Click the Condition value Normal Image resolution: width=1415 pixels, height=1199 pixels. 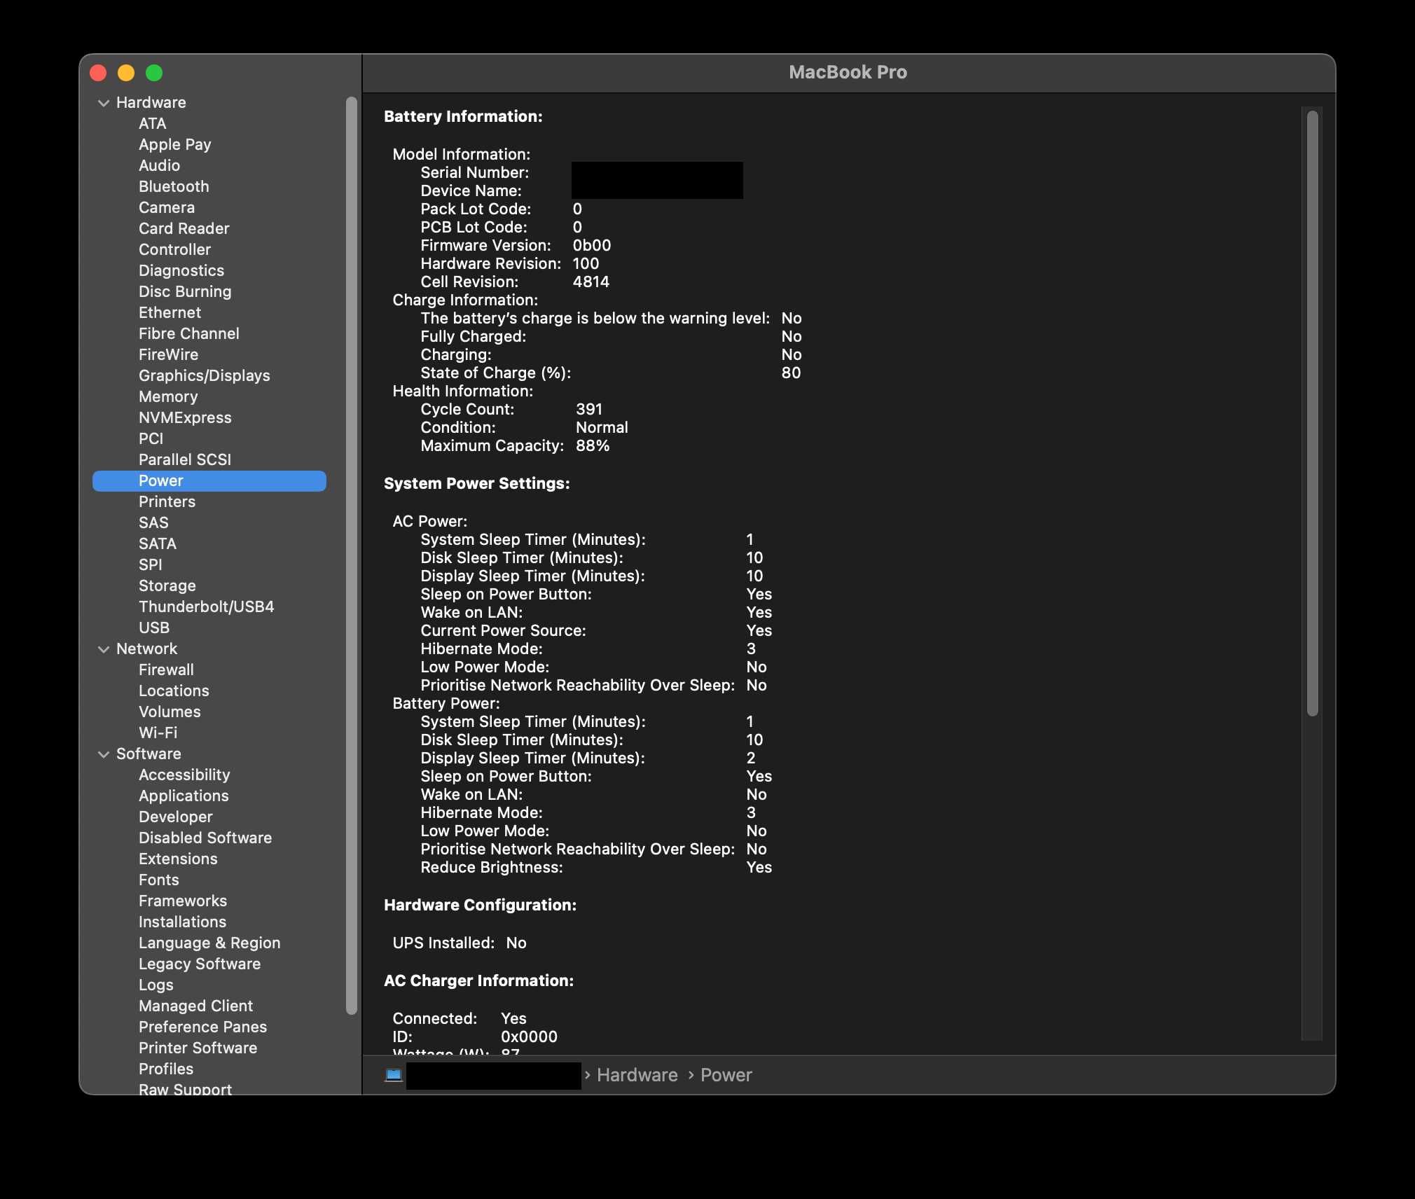602,428
